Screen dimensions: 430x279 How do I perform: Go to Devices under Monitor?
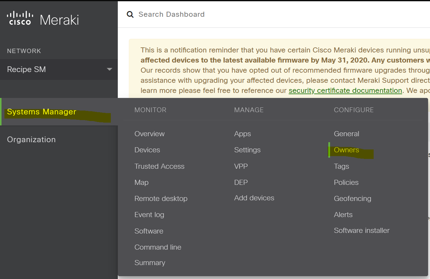(147, 150)
